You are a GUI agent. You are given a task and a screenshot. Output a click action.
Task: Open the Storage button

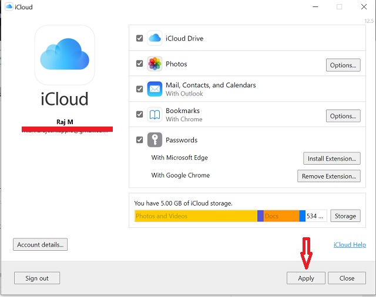click(x=345, y=216)
